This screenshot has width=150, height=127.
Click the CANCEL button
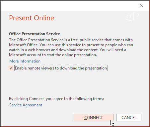point(129,117)
